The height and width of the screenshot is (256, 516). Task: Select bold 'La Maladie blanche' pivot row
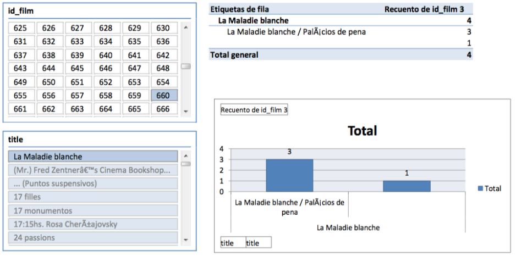tap(254, 20)
